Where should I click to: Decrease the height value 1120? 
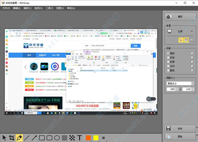pyautogui.click(x=193, y=90)
